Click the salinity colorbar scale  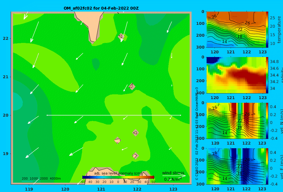click(x=267, y=75)
